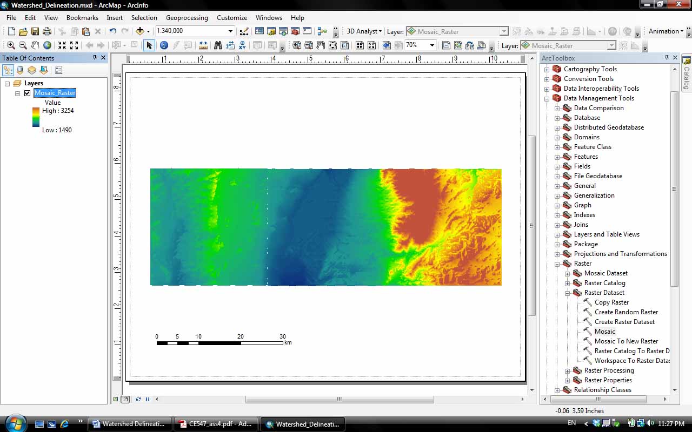Click the Add Data toolbar icon
The height and width of the screenshot is (432, 692).
click(x=140, y=31)
